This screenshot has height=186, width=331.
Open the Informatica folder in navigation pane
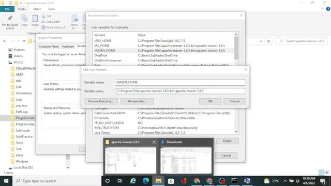pos(23,93)
